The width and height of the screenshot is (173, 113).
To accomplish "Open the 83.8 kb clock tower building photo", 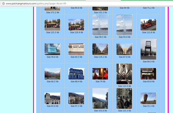I will pos(52,98).
